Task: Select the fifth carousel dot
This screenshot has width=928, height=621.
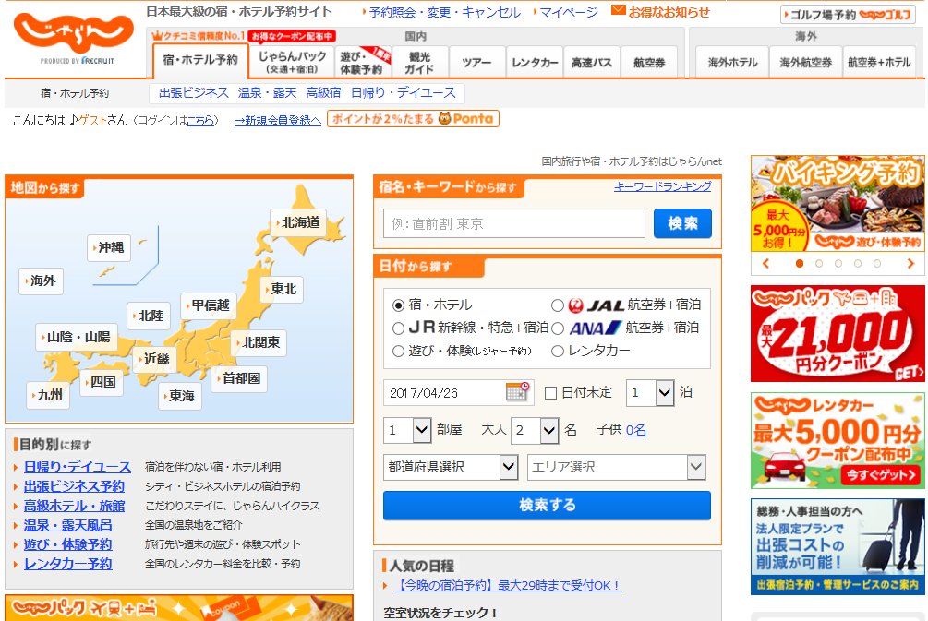Action: [x=877, y=264]
